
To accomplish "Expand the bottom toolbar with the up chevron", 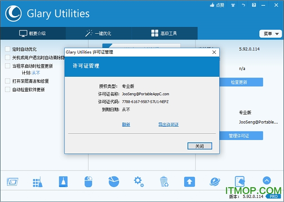I will tap(266, 181).
